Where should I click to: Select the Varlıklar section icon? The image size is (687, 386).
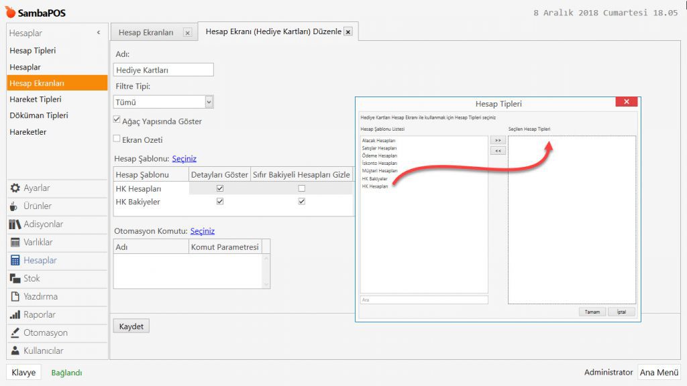tap(15, 243)
